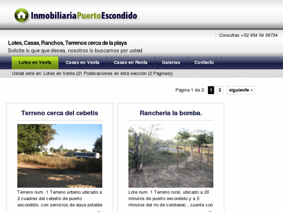Select page 1 in pagination

coord(211,90)
